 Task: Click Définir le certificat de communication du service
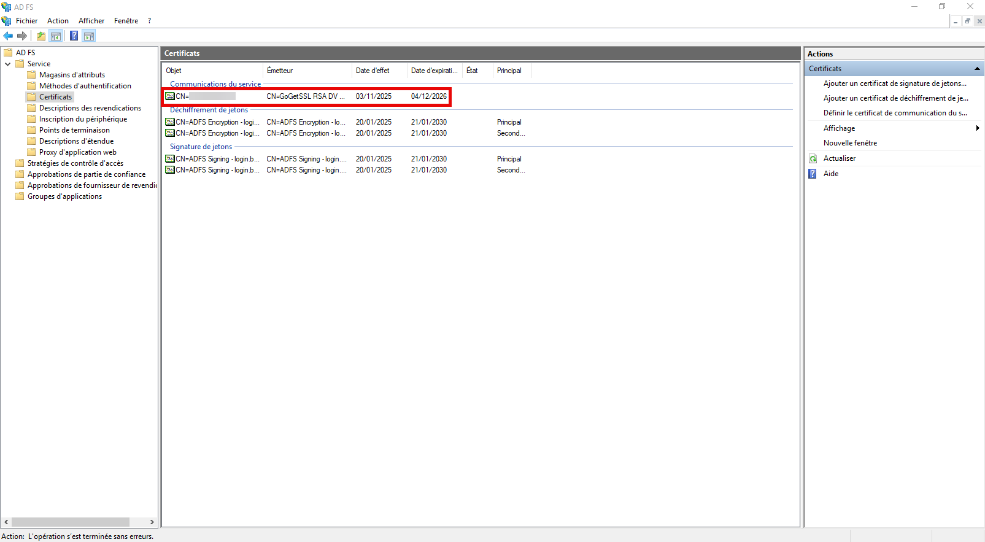[x=895, y=113]
